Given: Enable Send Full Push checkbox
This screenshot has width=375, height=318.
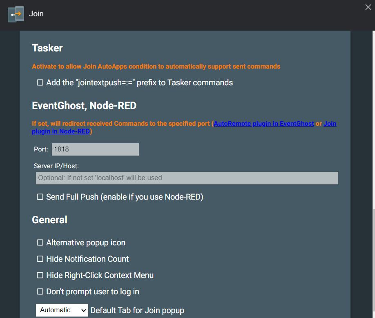Looking at the screenshot, I should (x=40, y=197).
